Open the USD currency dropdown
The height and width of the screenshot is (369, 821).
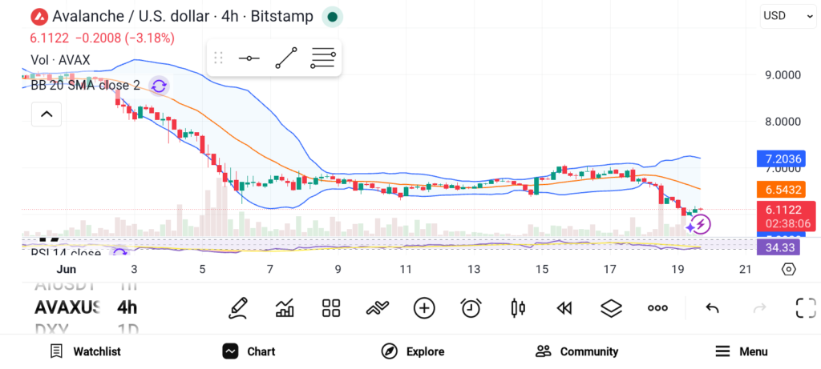(788, 16)
